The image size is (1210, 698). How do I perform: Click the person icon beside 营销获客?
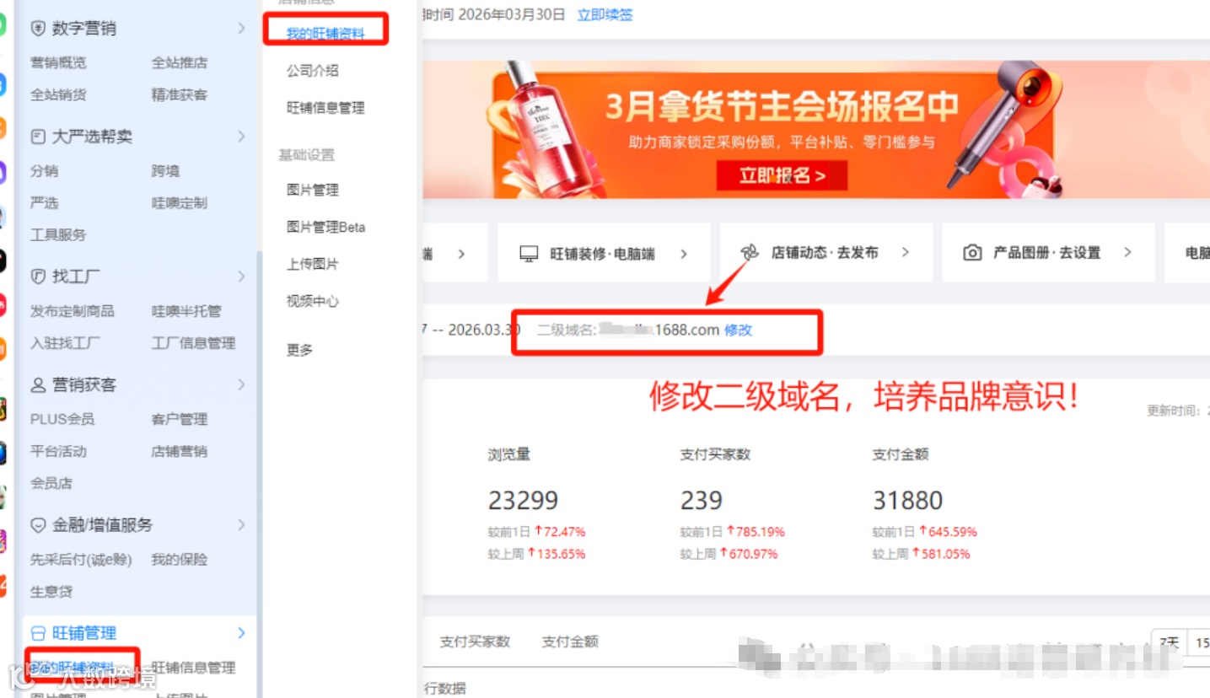[x=38, y=385]
